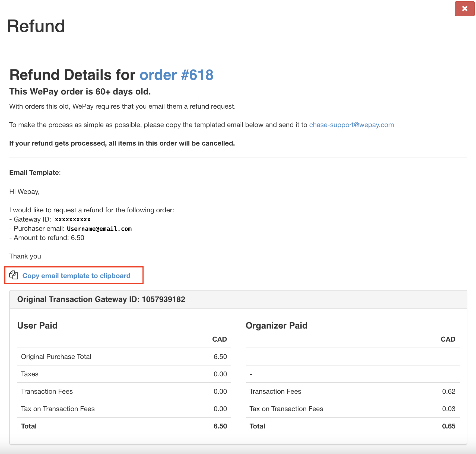Screen dimensions: 476x454
Task: Copy email template to clipboard
Action: click(77, 276)
